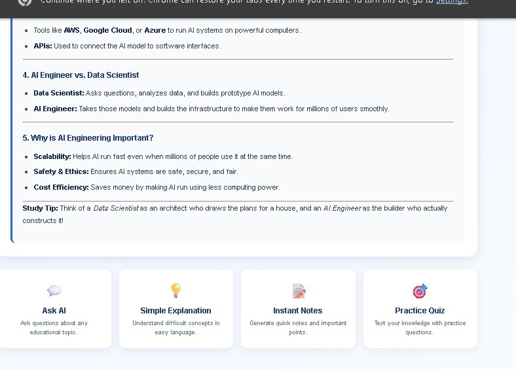This screenshot has height=369, width=516.
Task: Click heading '5. Why is AI Engineering Important?'
Action: pyautogui.click(x=88, y=138)
